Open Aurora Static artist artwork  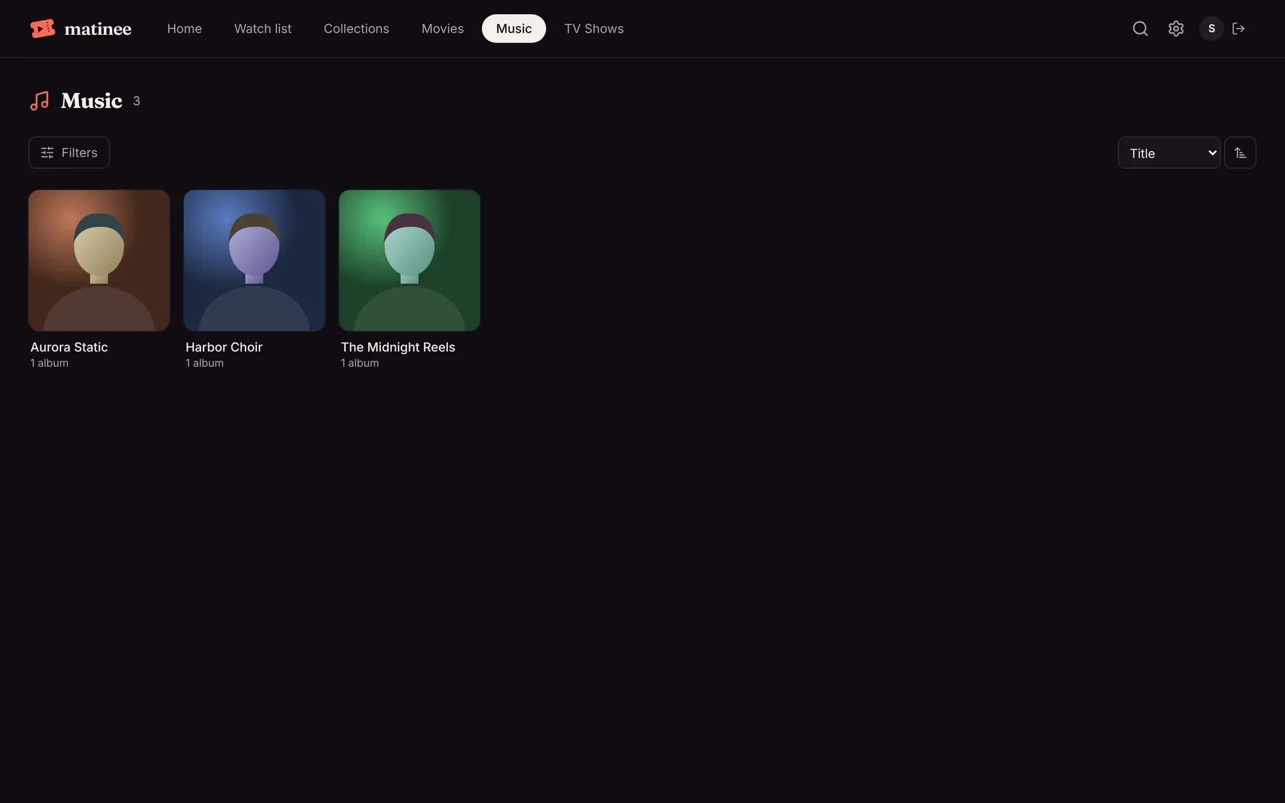[x=99, y=260]
